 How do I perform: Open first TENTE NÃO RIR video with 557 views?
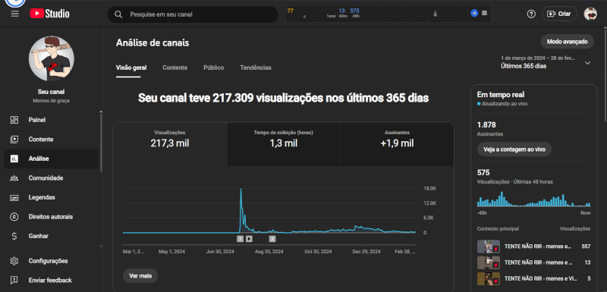click(x=534, y=246)
